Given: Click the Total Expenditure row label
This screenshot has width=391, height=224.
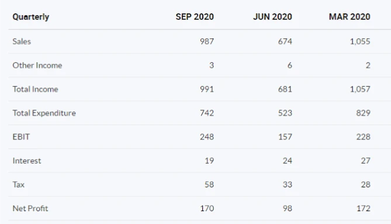Looking at the screenshot, I should 44,113.
